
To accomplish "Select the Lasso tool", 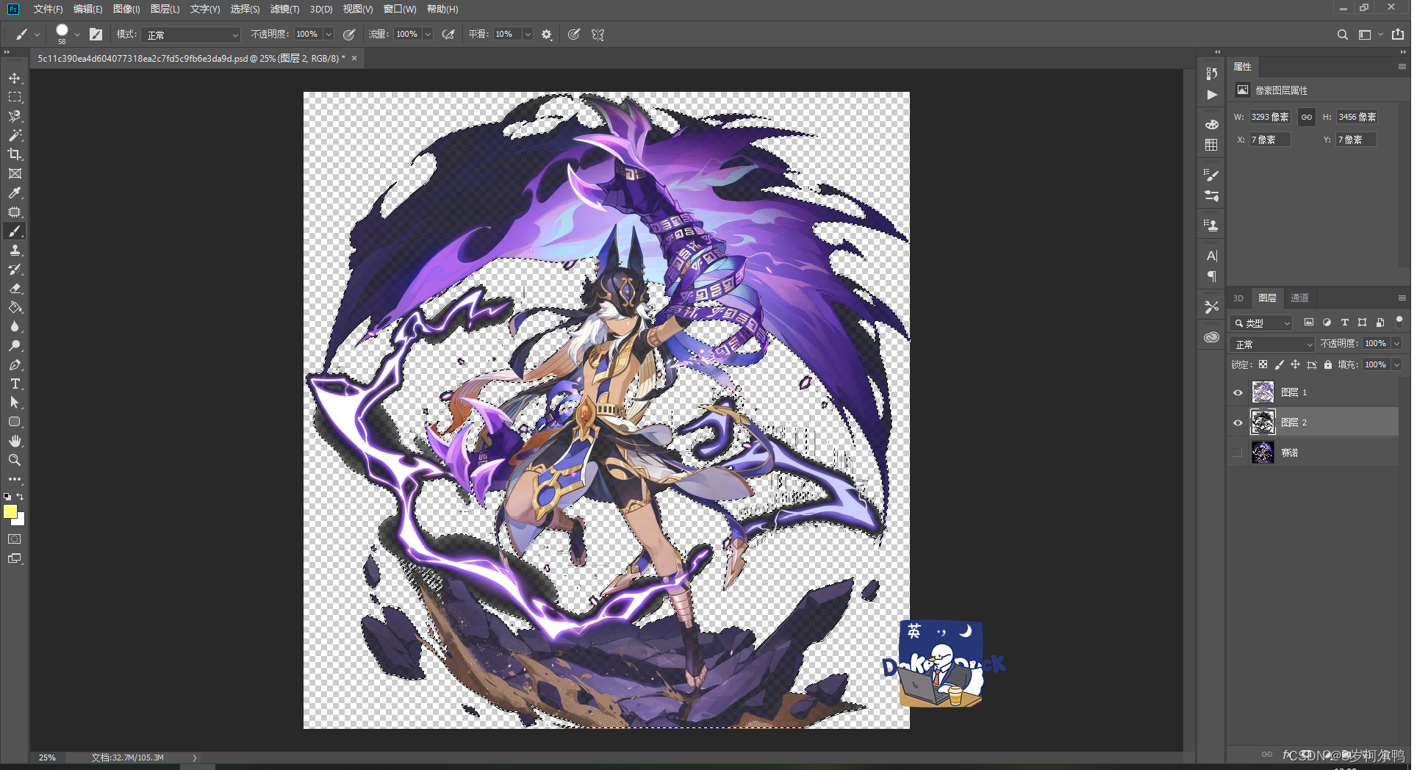I will tap(15, 116).
